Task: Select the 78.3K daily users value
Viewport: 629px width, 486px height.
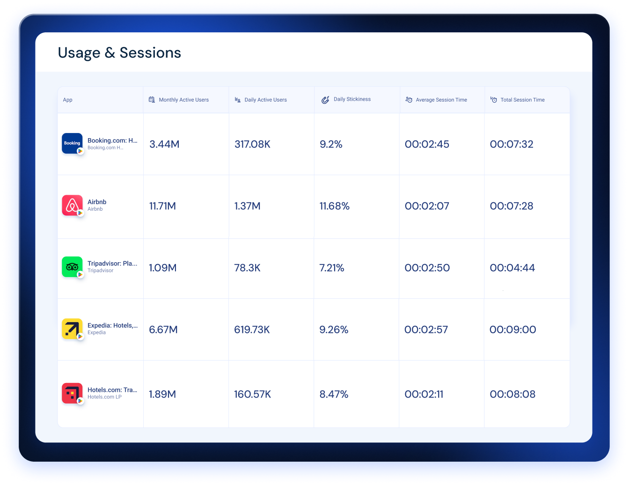Action: click(x=247, y=268)
